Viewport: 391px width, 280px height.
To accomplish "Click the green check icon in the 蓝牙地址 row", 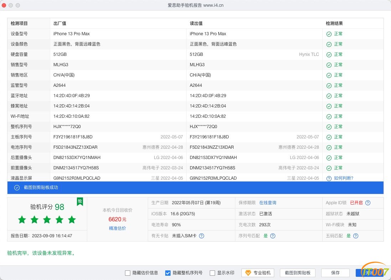I will click(329, 96).
